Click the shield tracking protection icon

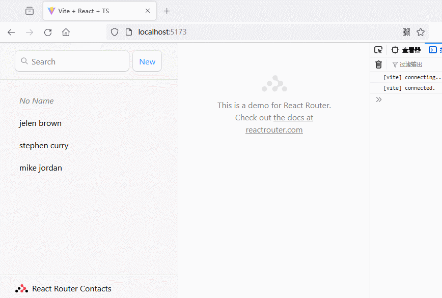pos(115,32)
